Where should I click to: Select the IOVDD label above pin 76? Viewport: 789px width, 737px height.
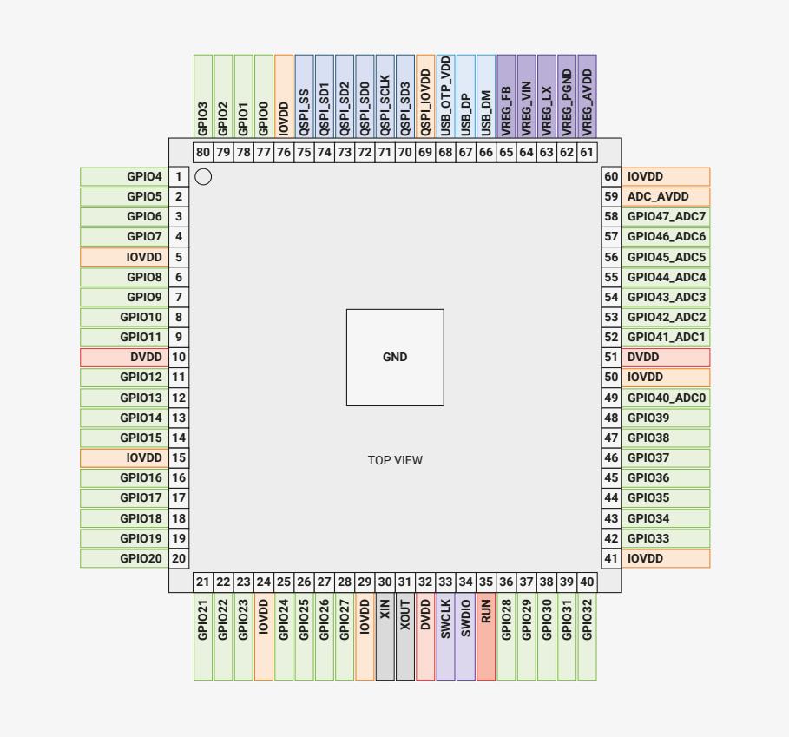[284, 96]
